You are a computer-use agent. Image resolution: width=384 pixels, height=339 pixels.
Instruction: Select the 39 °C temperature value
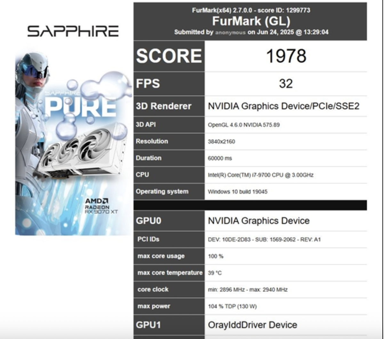215,273
